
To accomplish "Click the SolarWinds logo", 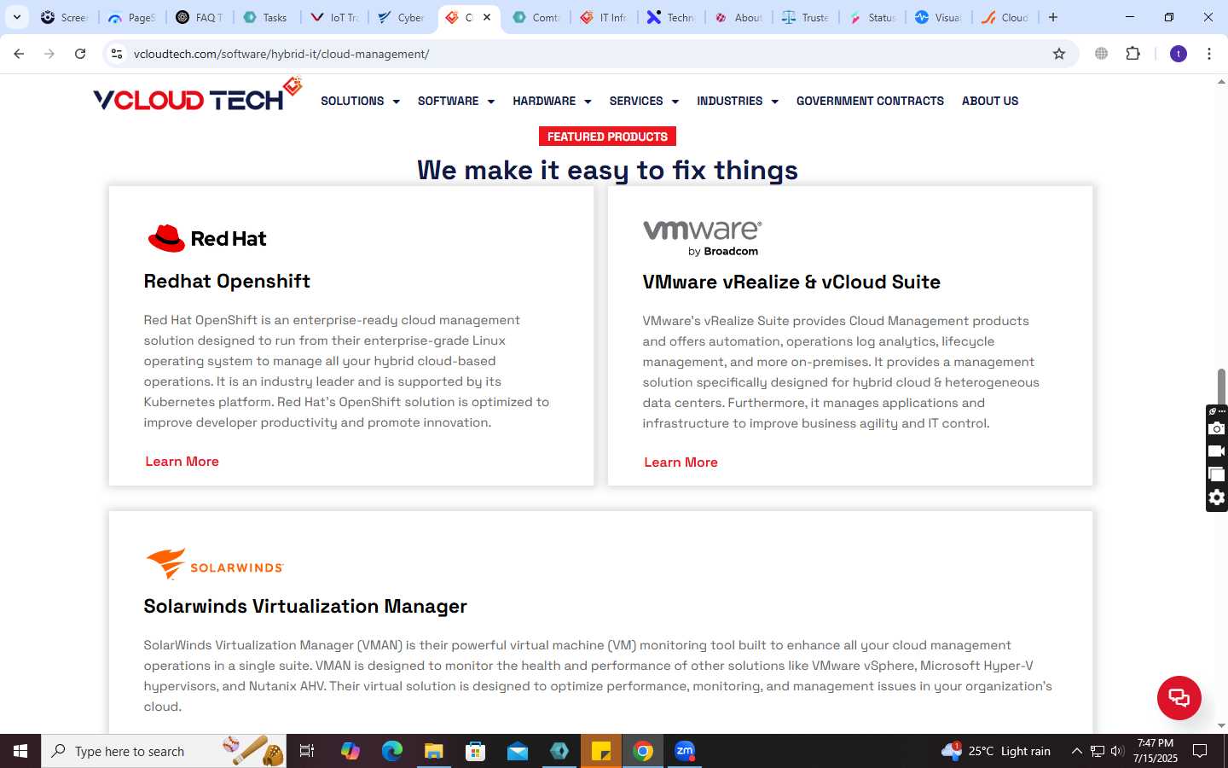I will (215, 564).
